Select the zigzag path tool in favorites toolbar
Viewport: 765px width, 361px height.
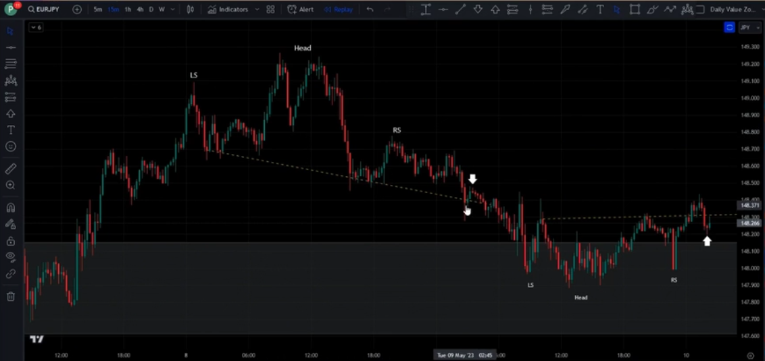click(669, 9)
